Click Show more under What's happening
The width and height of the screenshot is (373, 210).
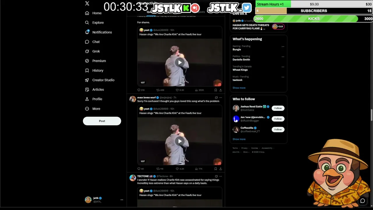click(239, 88)
